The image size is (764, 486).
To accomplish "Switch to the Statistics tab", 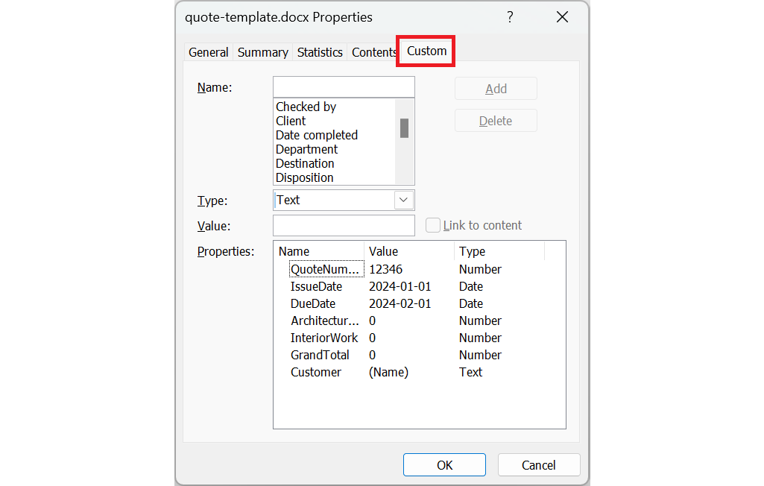I will pos(320,52).
